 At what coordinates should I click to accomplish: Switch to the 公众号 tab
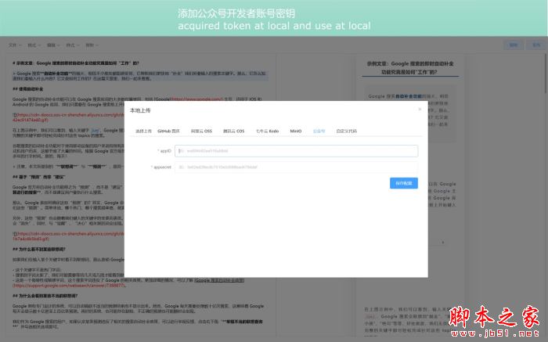click(319, 131)
